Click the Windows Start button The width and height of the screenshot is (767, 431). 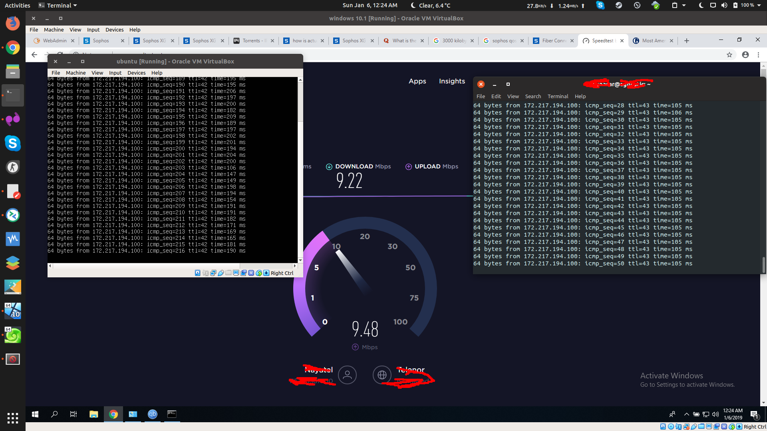(35, 414)
